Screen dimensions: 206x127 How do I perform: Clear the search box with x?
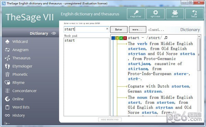click(107, 29)
